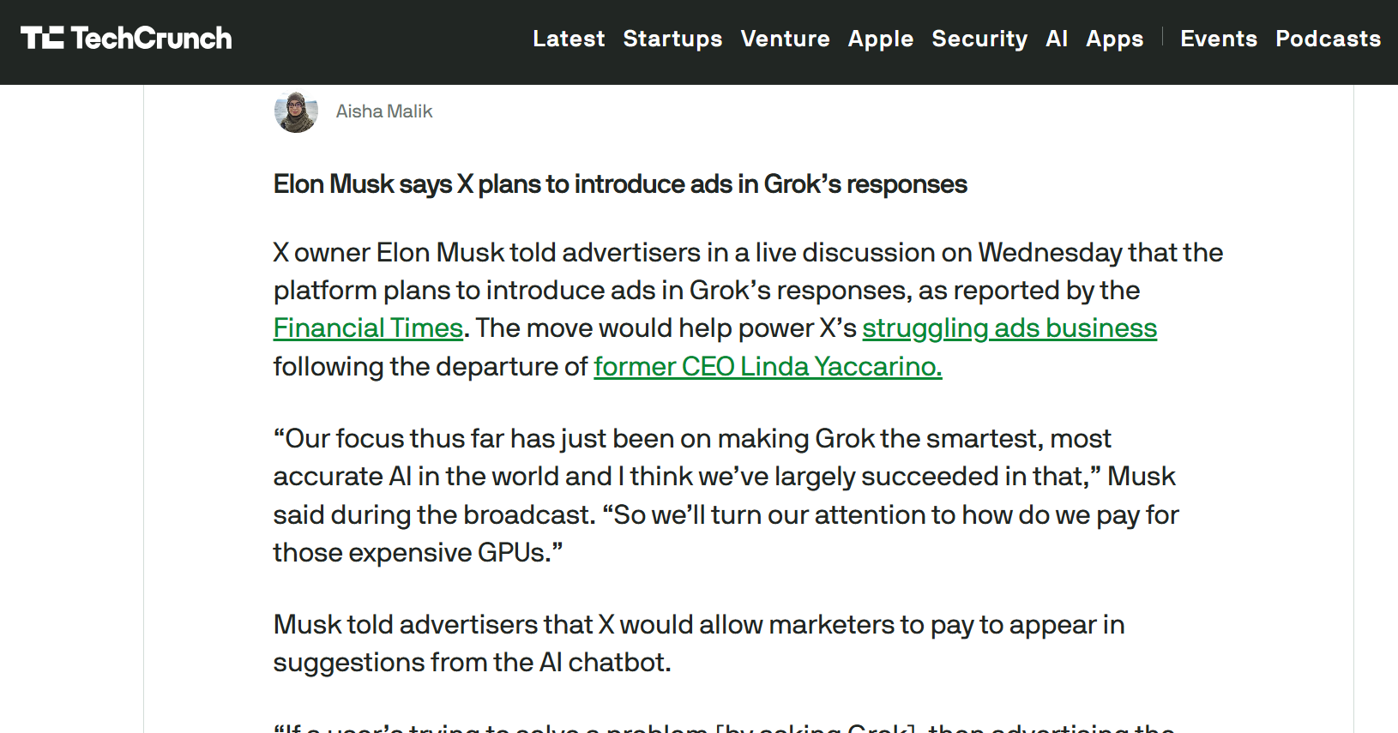Open the Financial Times link
This screenshot has width=1398, height=733.
(x=368, y=328)
